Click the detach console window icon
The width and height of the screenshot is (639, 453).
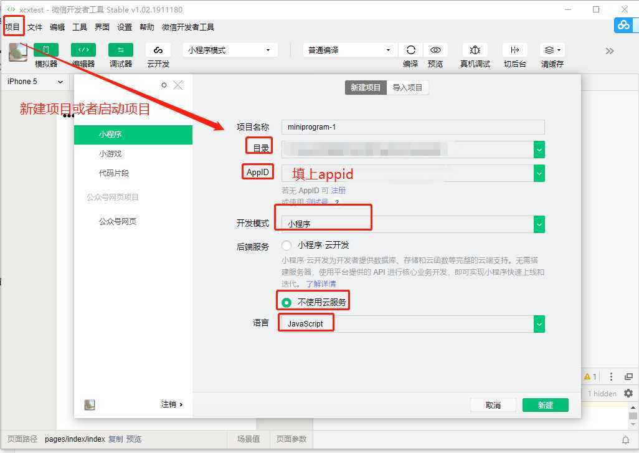point(628,376)
